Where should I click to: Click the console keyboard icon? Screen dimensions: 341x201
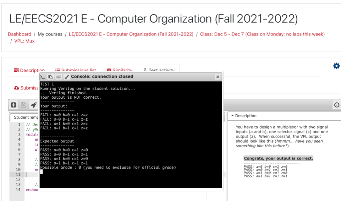(59, 77)
